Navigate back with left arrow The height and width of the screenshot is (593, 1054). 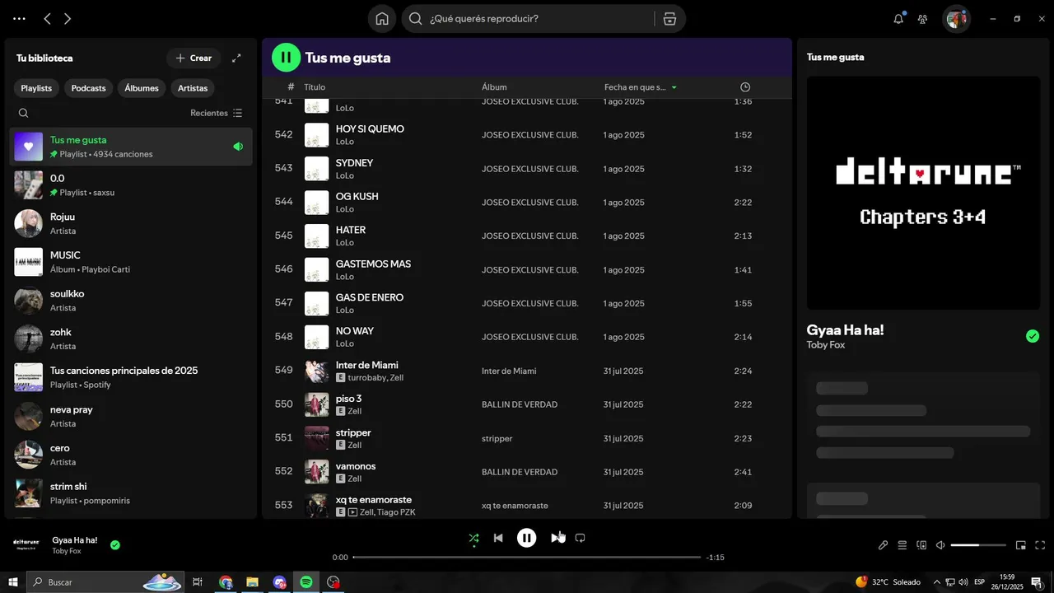click(x=47, y=18)
